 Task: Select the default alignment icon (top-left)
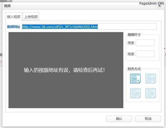tap(135, 79)
